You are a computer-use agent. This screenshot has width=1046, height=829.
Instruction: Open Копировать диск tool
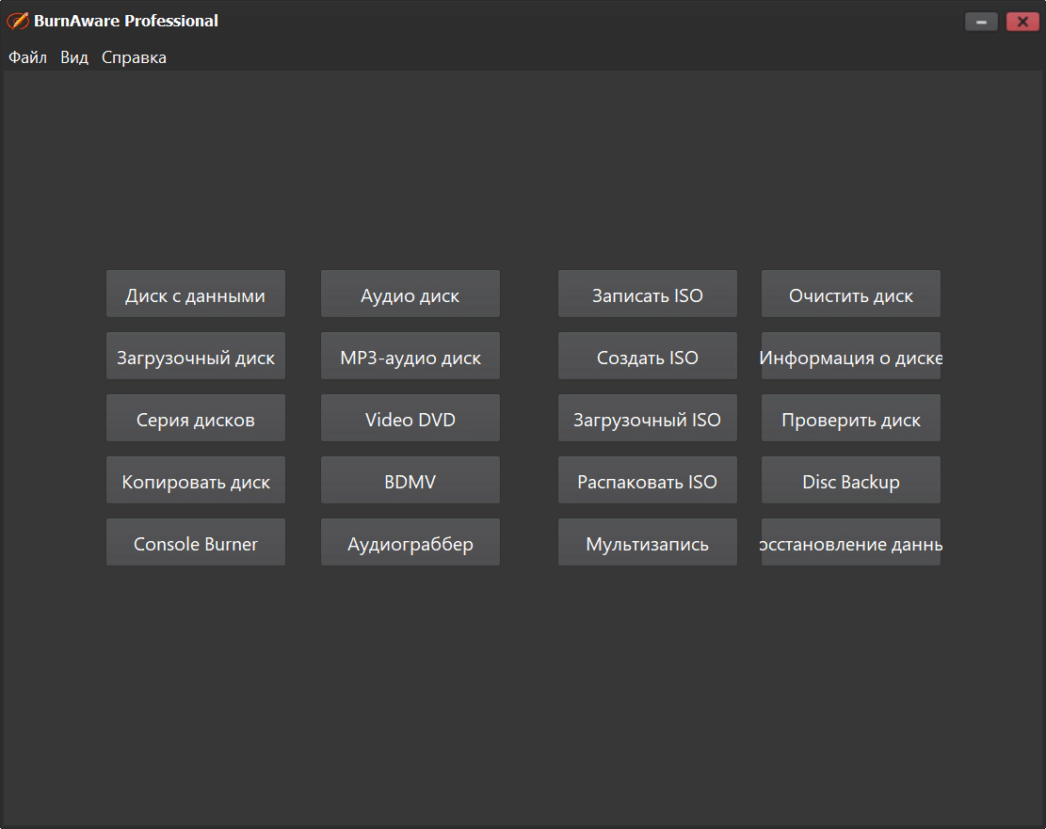[x=196, y=480]
